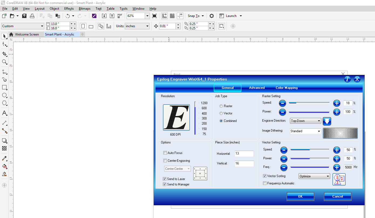The image size is (375, 218).
Task: Select the Ellipse tool
Action: click(x=4, y=95)
